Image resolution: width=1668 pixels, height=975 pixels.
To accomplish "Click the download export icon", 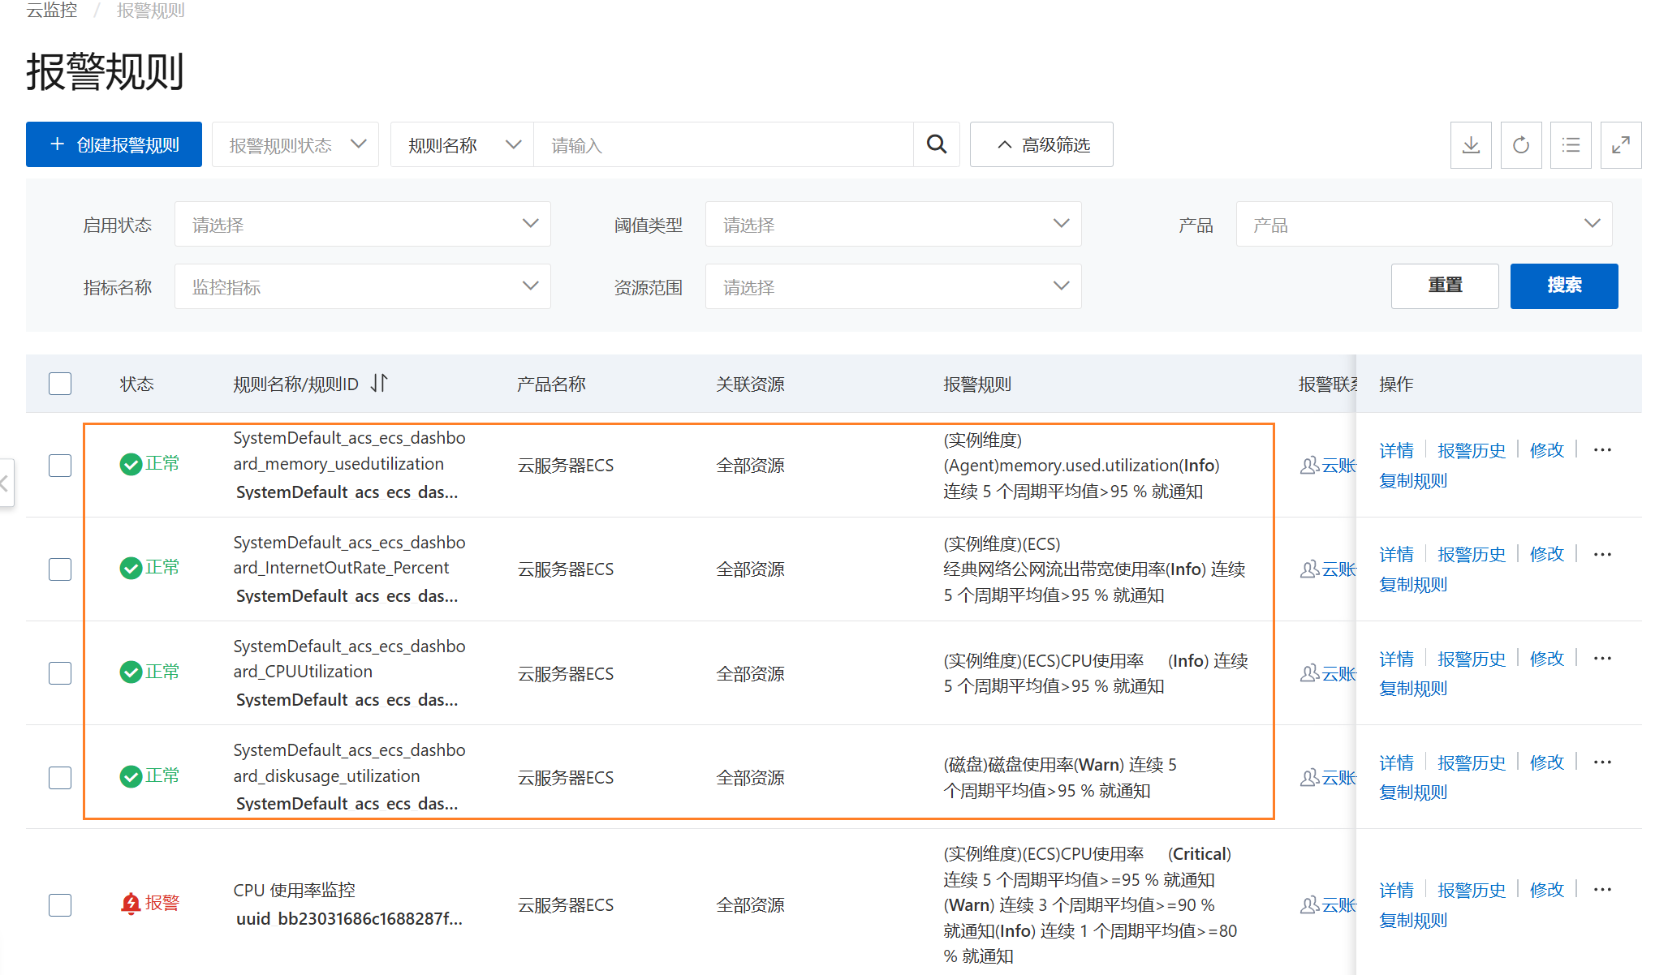I will click(x=1470, y=145).
